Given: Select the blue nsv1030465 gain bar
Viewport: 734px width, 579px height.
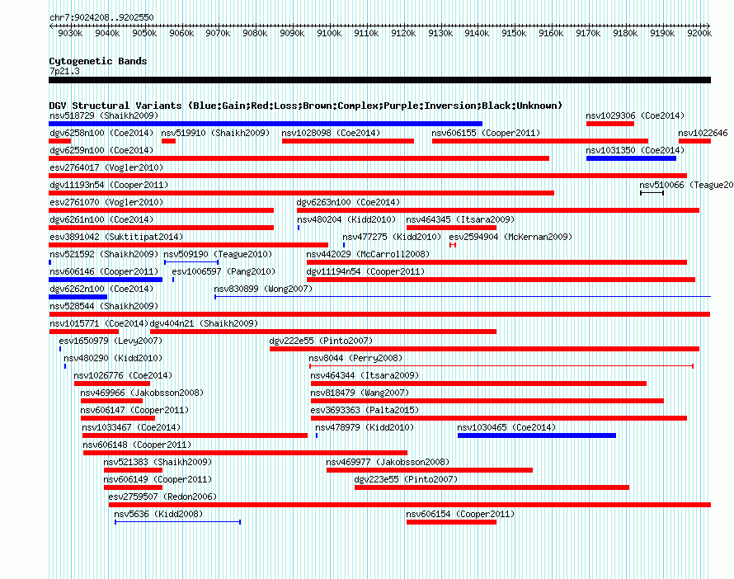Looking at the screenshot, I should pos(536,435).
